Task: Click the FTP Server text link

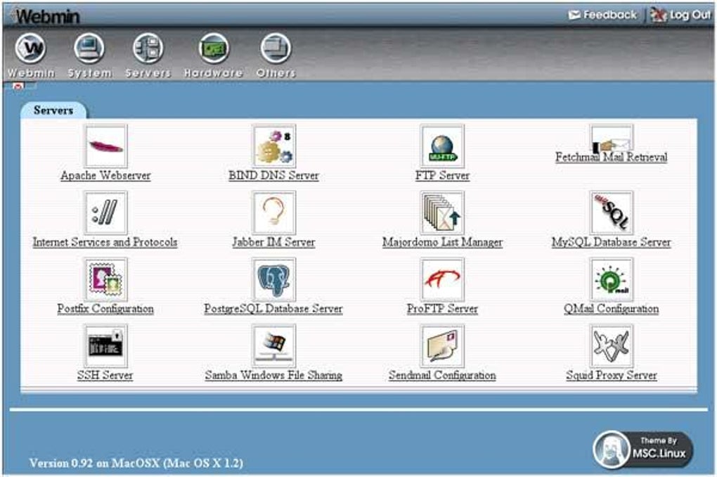Action: [x=442, y=175]
